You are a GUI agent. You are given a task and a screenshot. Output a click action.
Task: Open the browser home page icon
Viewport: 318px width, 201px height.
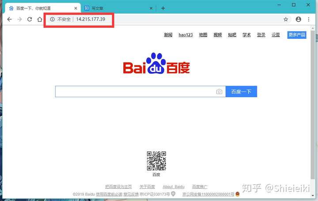click(x=40, y=19)
